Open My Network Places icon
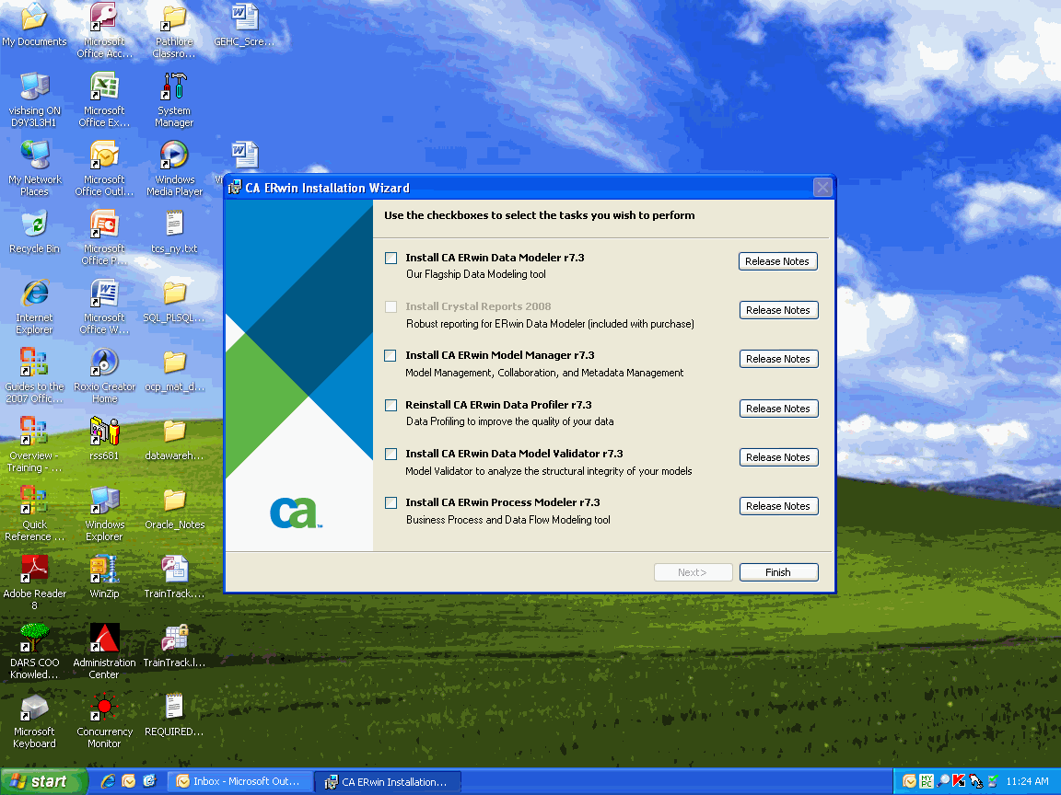The image size is (1061, 795). click(x=34, y=167)
